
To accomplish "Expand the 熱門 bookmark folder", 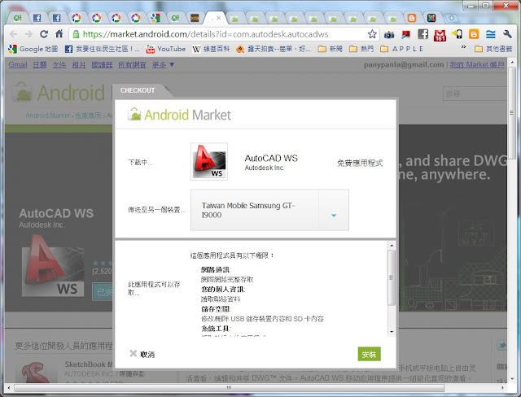I will pyautogui.click(x=361, y=49).
